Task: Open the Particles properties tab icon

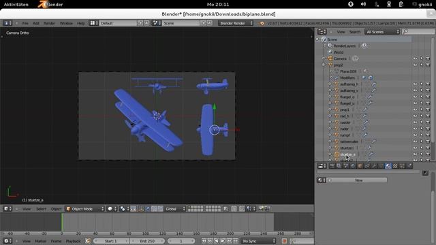Action: click(x=402, y=166)
